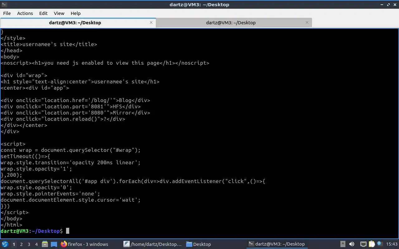The image size is (399, 249).
Task: Maximize the terminal window
Action: 388,5
